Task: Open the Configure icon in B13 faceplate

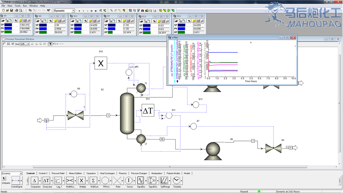Action: coord(159,21)
